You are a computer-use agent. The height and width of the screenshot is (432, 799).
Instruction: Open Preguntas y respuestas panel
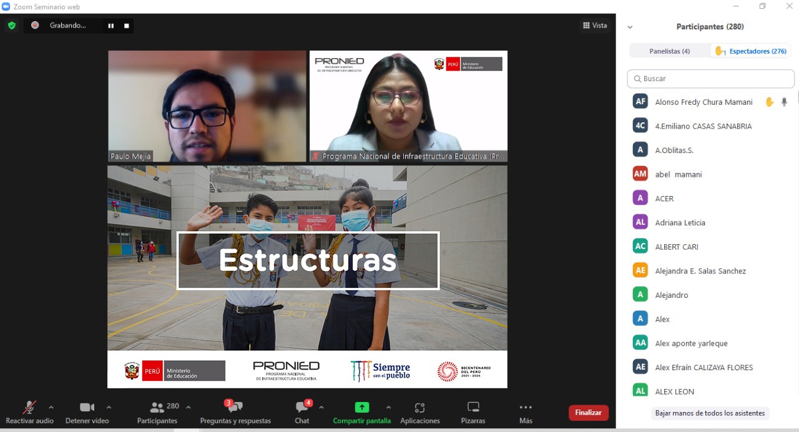235,413
